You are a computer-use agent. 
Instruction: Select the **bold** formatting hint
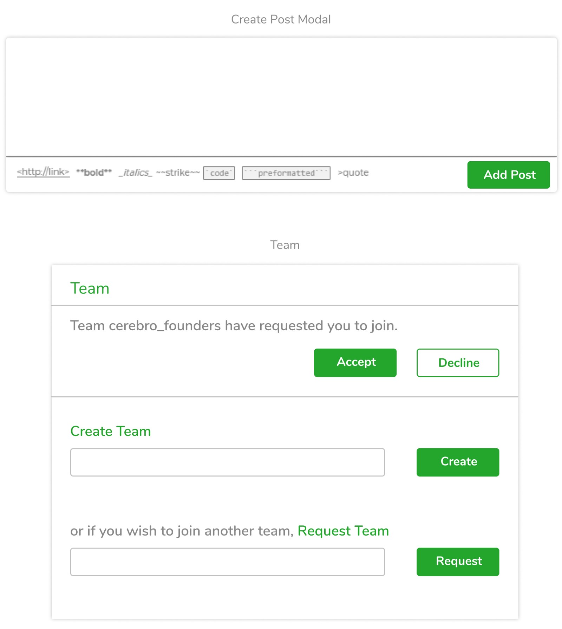94,172
